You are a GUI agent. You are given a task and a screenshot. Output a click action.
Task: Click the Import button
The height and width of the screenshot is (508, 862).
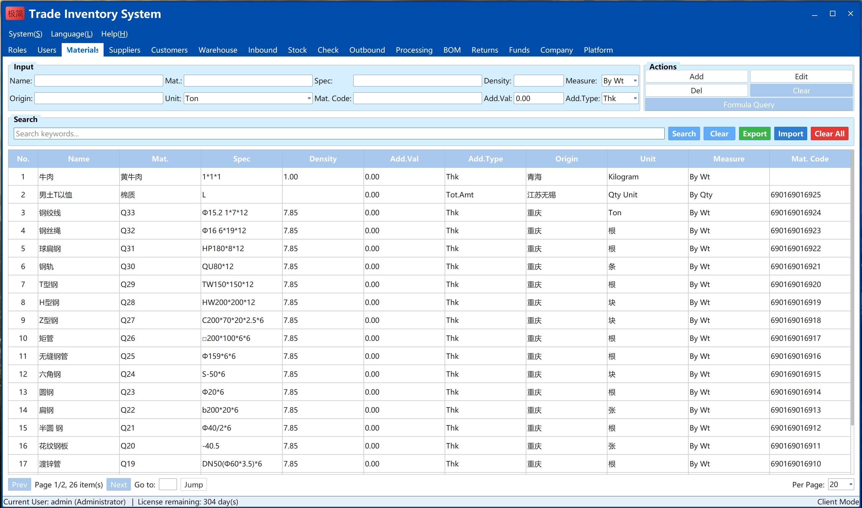coord(790,134)
